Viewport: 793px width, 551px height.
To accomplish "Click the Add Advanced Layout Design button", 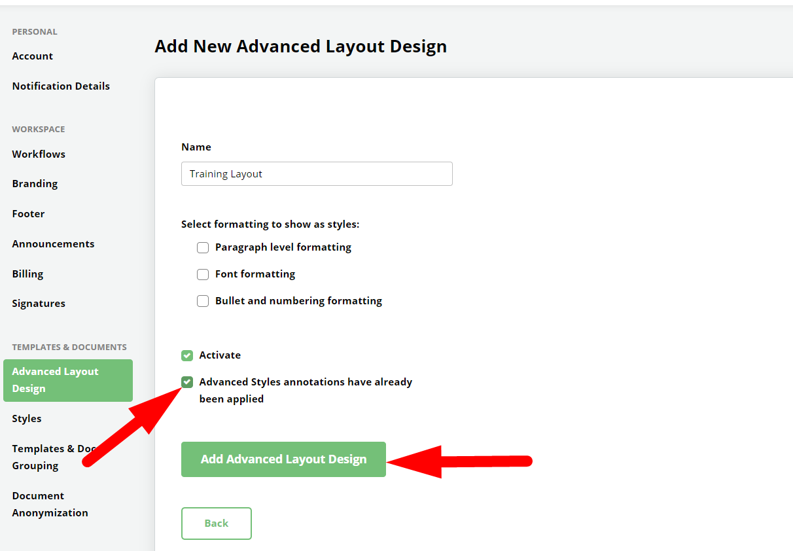I will [x=283, y=459].
